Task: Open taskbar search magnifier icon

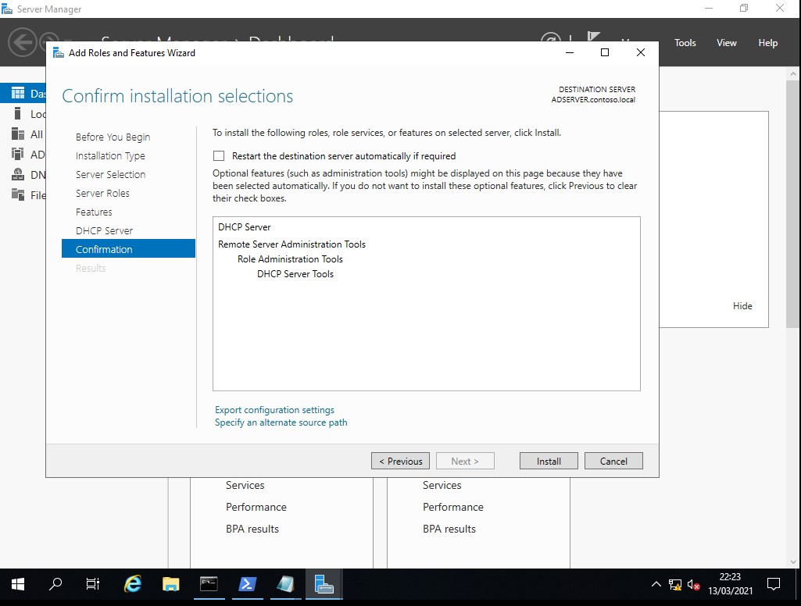Action: (55, 584)
